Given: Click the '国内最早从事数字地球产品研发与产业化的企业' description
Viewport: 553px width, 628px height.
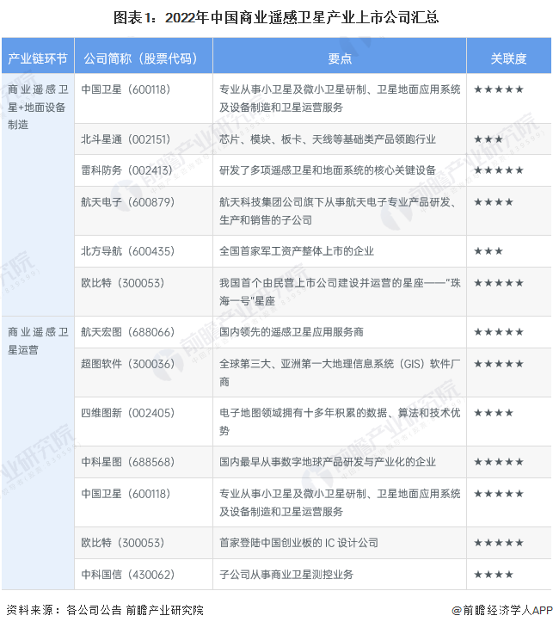Looking at the screenshot, I should (327, 462).
